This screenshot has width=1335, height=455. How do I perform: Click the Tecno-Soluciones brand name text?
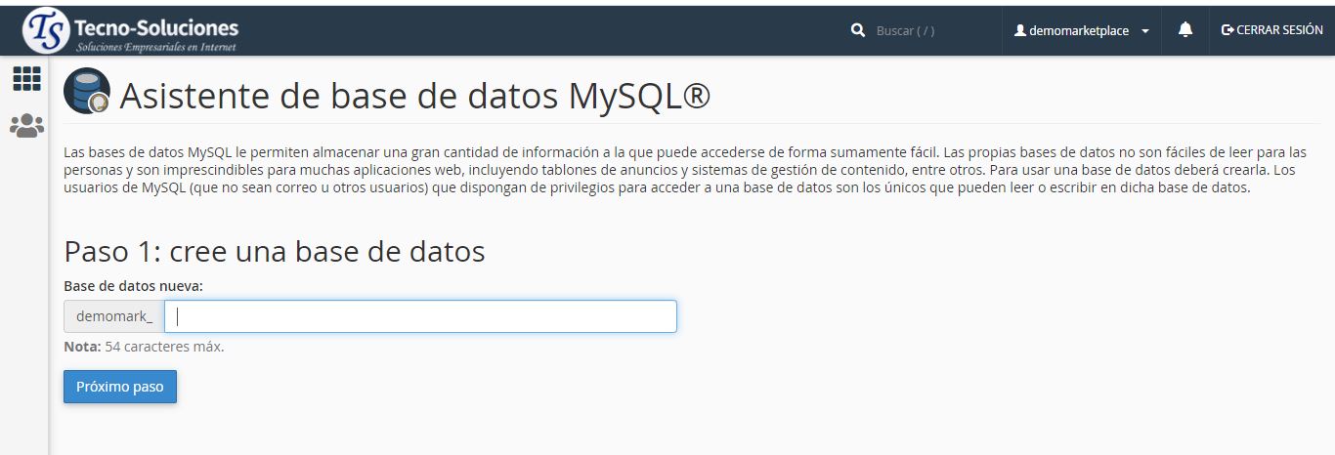[155, 26]
